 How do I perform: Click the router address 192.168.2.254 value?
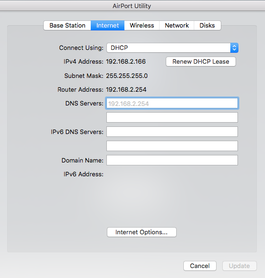[x=126, y=89]
